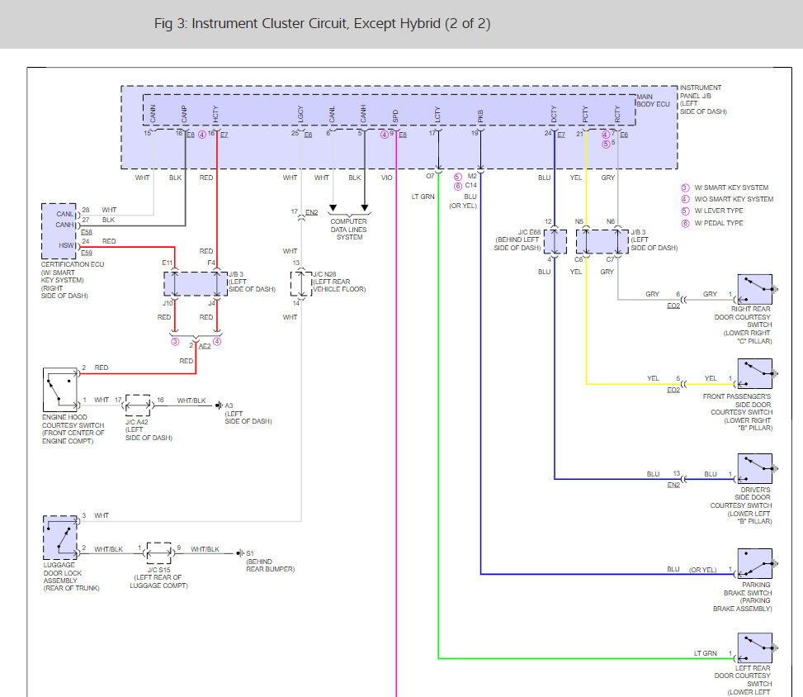The width and height of the screenshot is (803, 697).
Task: Click the S1 ground point symbol
Action: click(239, 553)
